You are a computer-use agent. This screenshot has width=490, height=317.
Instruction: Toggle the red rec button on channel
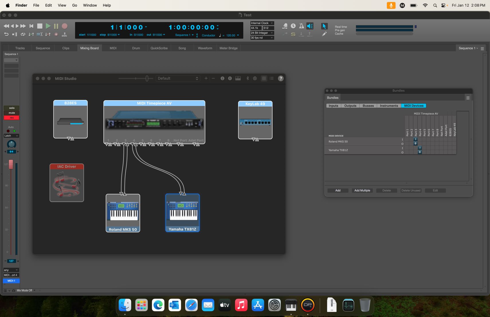tap(11, 118)
